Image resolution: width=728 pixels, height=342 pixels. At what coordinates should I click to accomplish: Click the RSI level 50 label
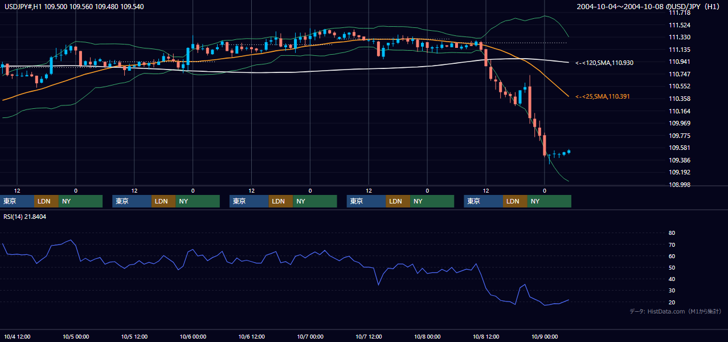[672, 267]
